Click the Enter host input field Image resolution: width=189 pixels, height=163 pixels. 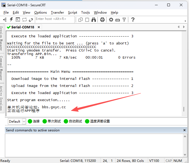click(x=54, y=19)
